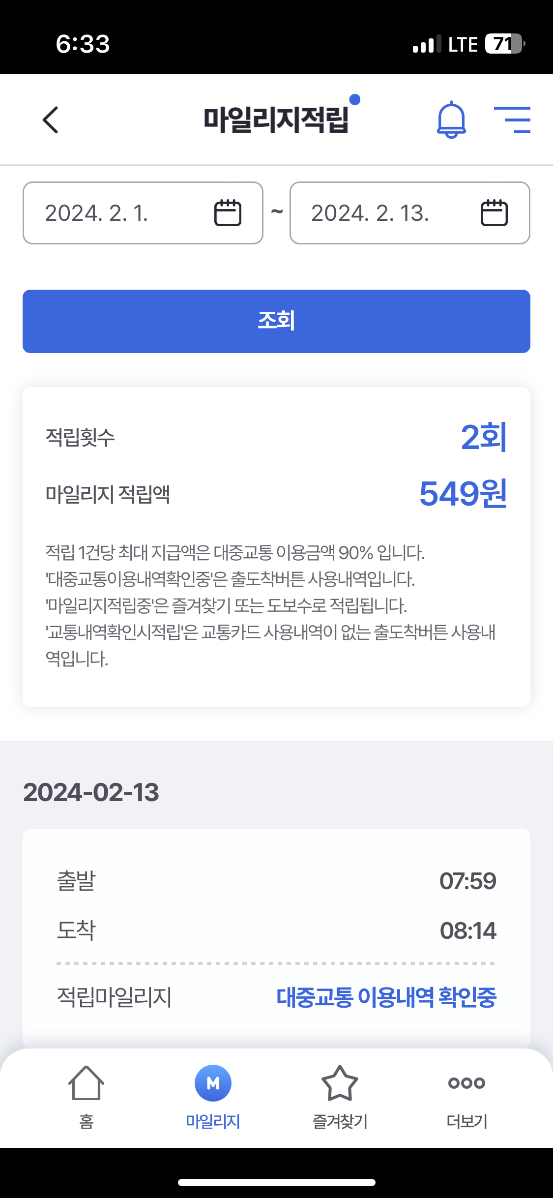Tap the 대중교통 이용내역 확인중 status link
Image resolution: width=553 pixels, height=1198 pixels.
pos(386,997)
